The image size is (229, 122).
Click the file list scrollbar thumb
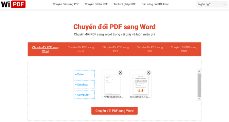pyautogui.click(x=199, y=85)
